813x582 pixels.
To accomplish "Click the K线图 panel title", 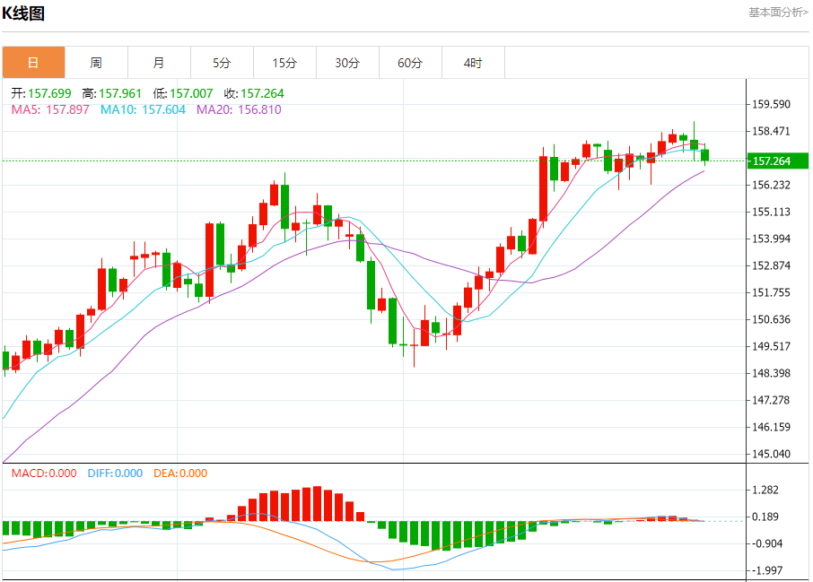I will 23,13.
